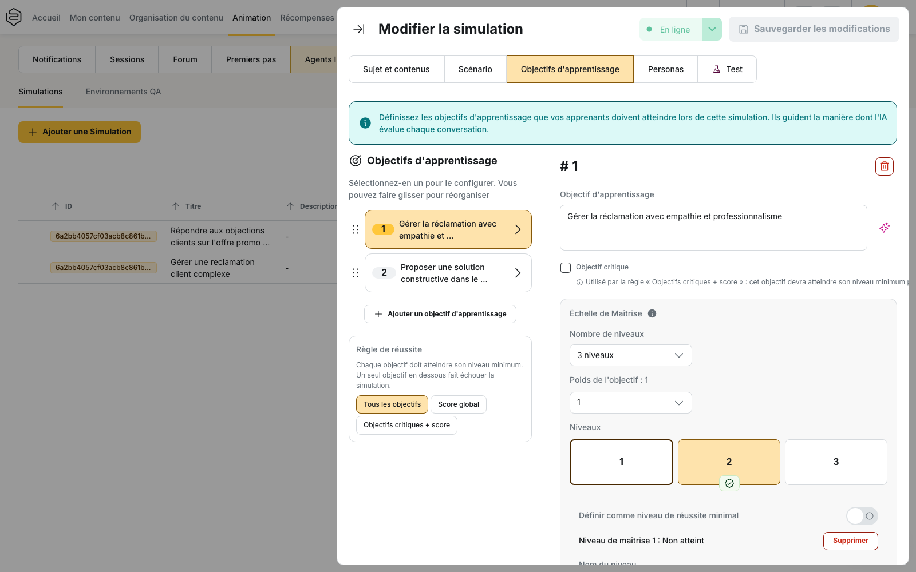Open the En ligne status dropdown arrow
This screenshot has width=916, height=572.
[x=712, y=29]
